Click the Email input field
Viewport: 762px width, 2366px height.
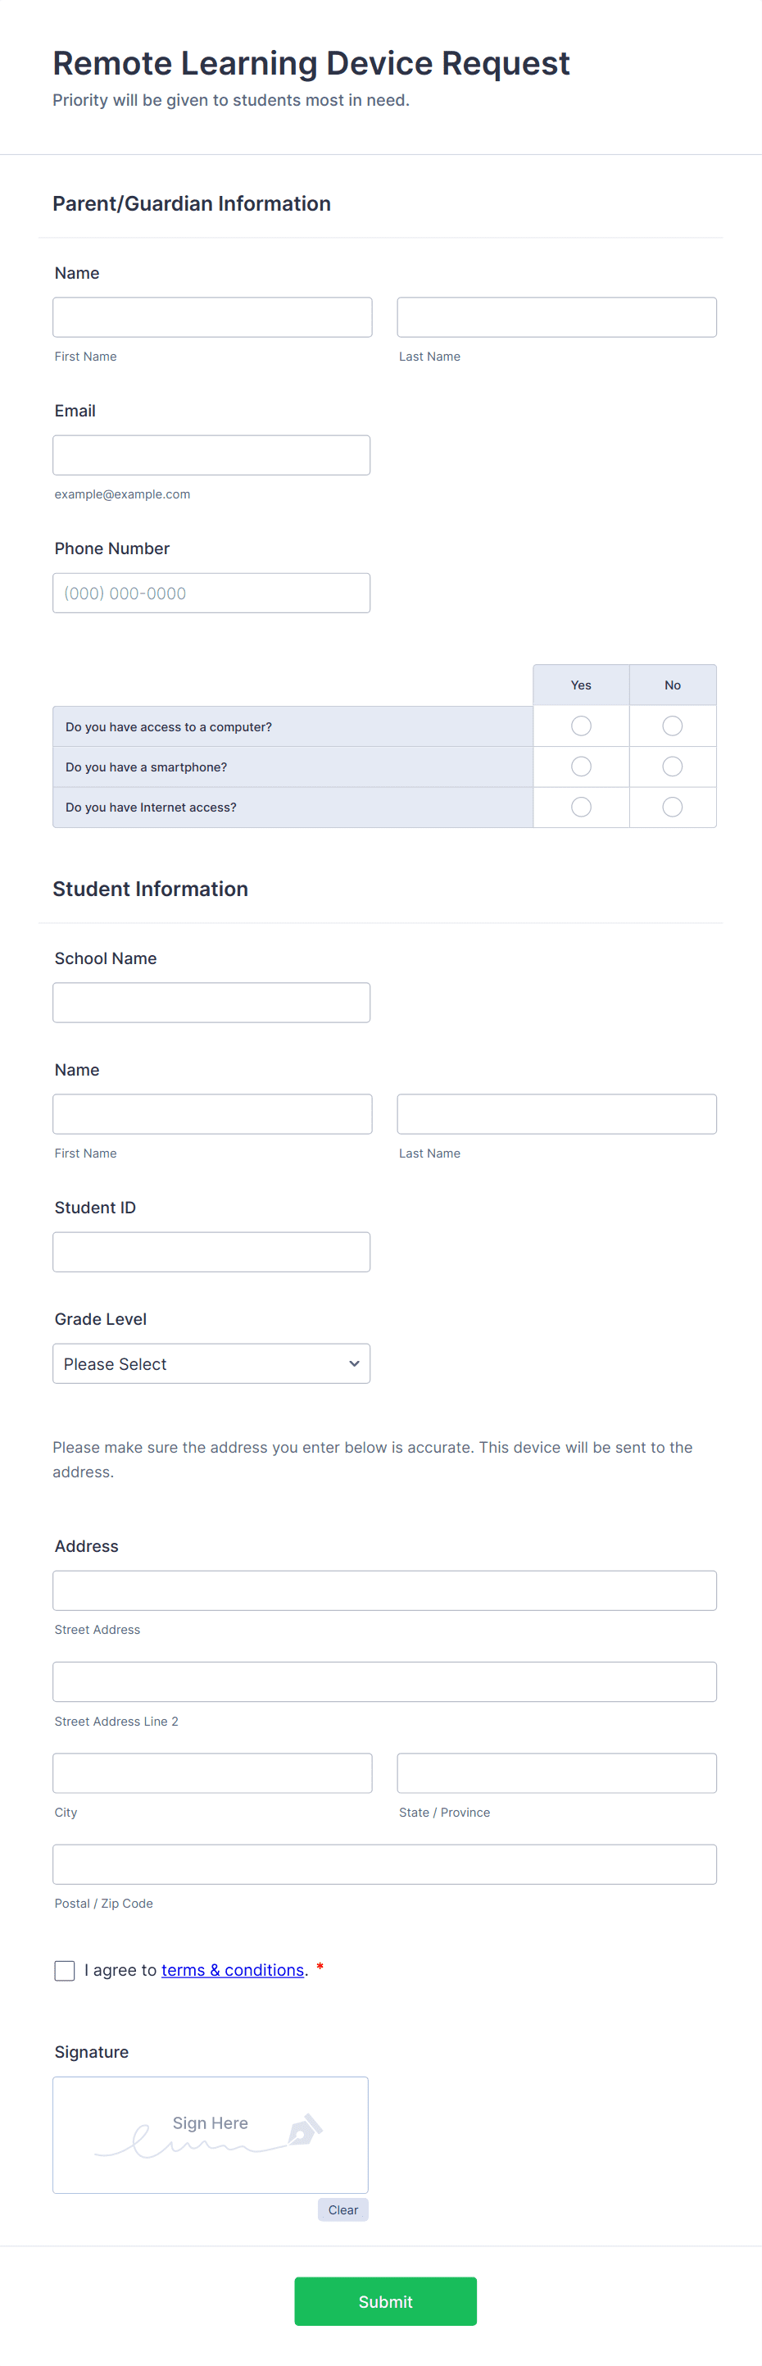(211, 453)
